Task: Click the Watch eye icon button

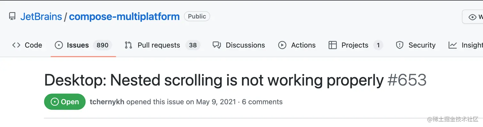Action: click(473, 17)
